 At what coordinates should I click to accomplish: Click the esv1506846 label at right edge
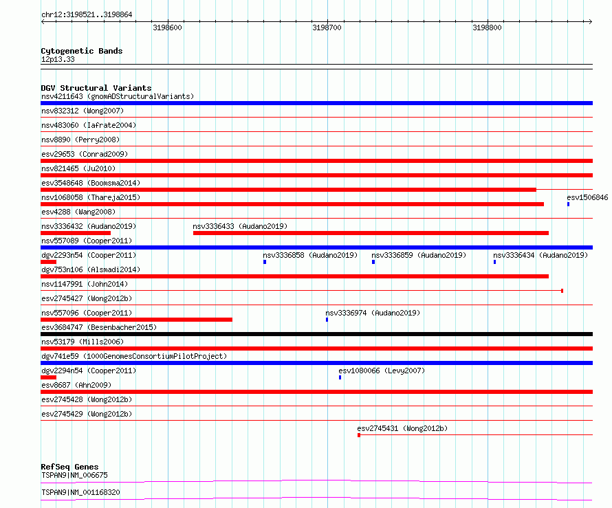(x=587, y=197)
